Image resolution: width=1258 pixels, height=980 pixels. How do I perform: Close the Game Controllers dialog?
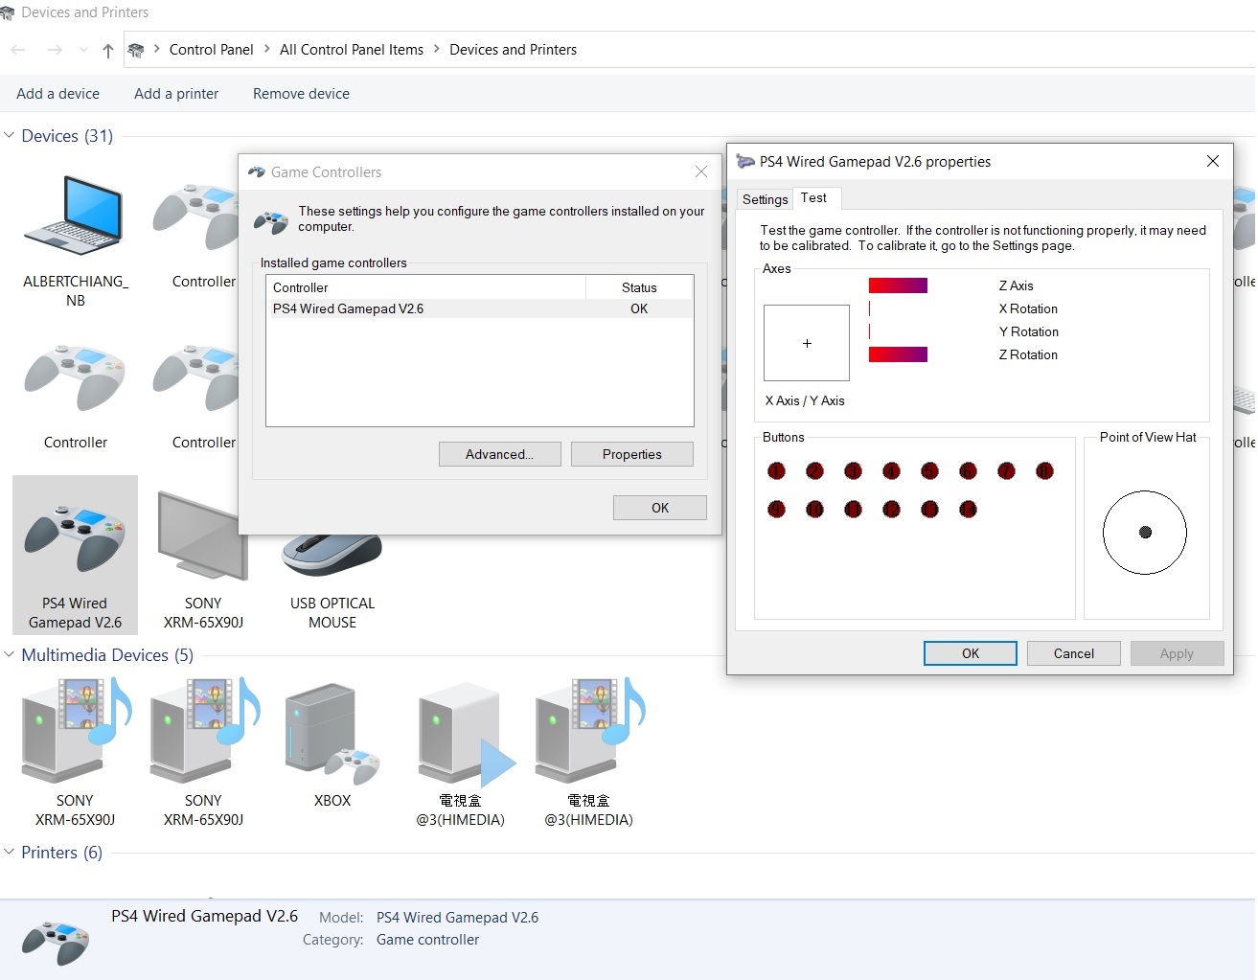point(701,171)
